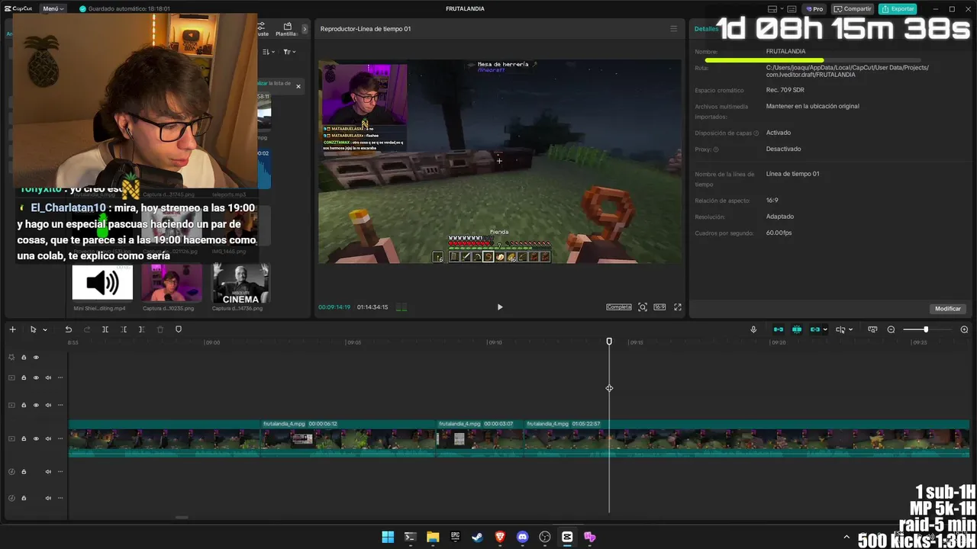Screen dimensions: 977x549
Task: Select the Detalles tab
Action: [706, 29]
